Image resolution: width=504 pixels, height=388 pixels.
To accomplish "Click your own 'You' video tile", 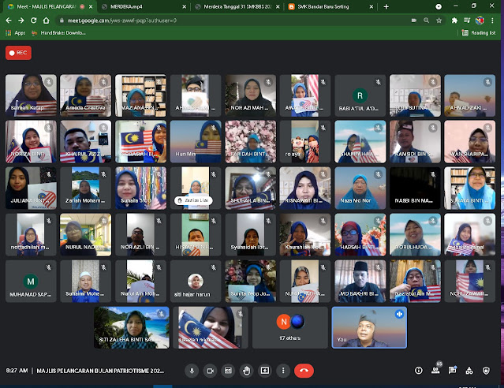I will pos(369,327).
